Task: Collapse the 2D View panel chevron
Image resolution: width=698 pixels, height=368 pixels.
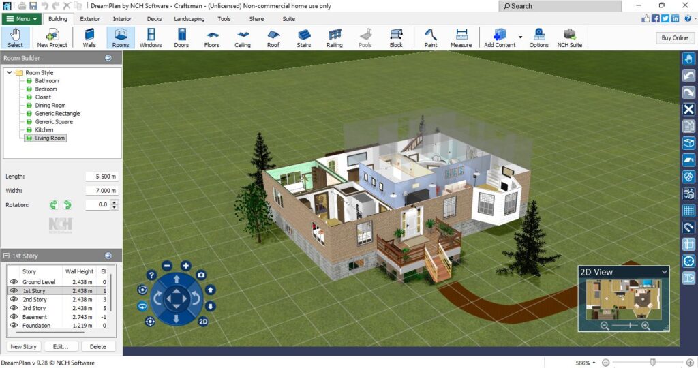Action: coord(664,272)
